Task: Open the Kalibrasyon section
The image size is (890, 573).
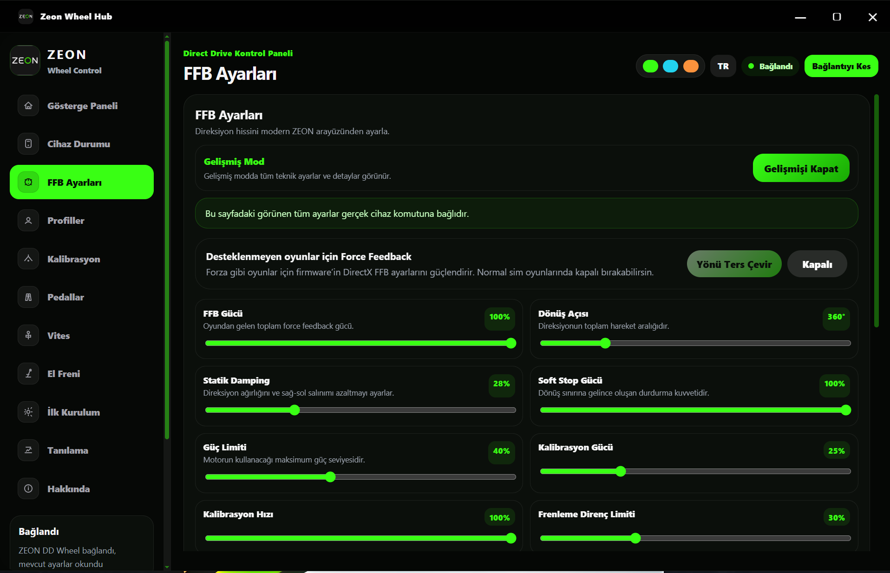Action: pos(82,259)
